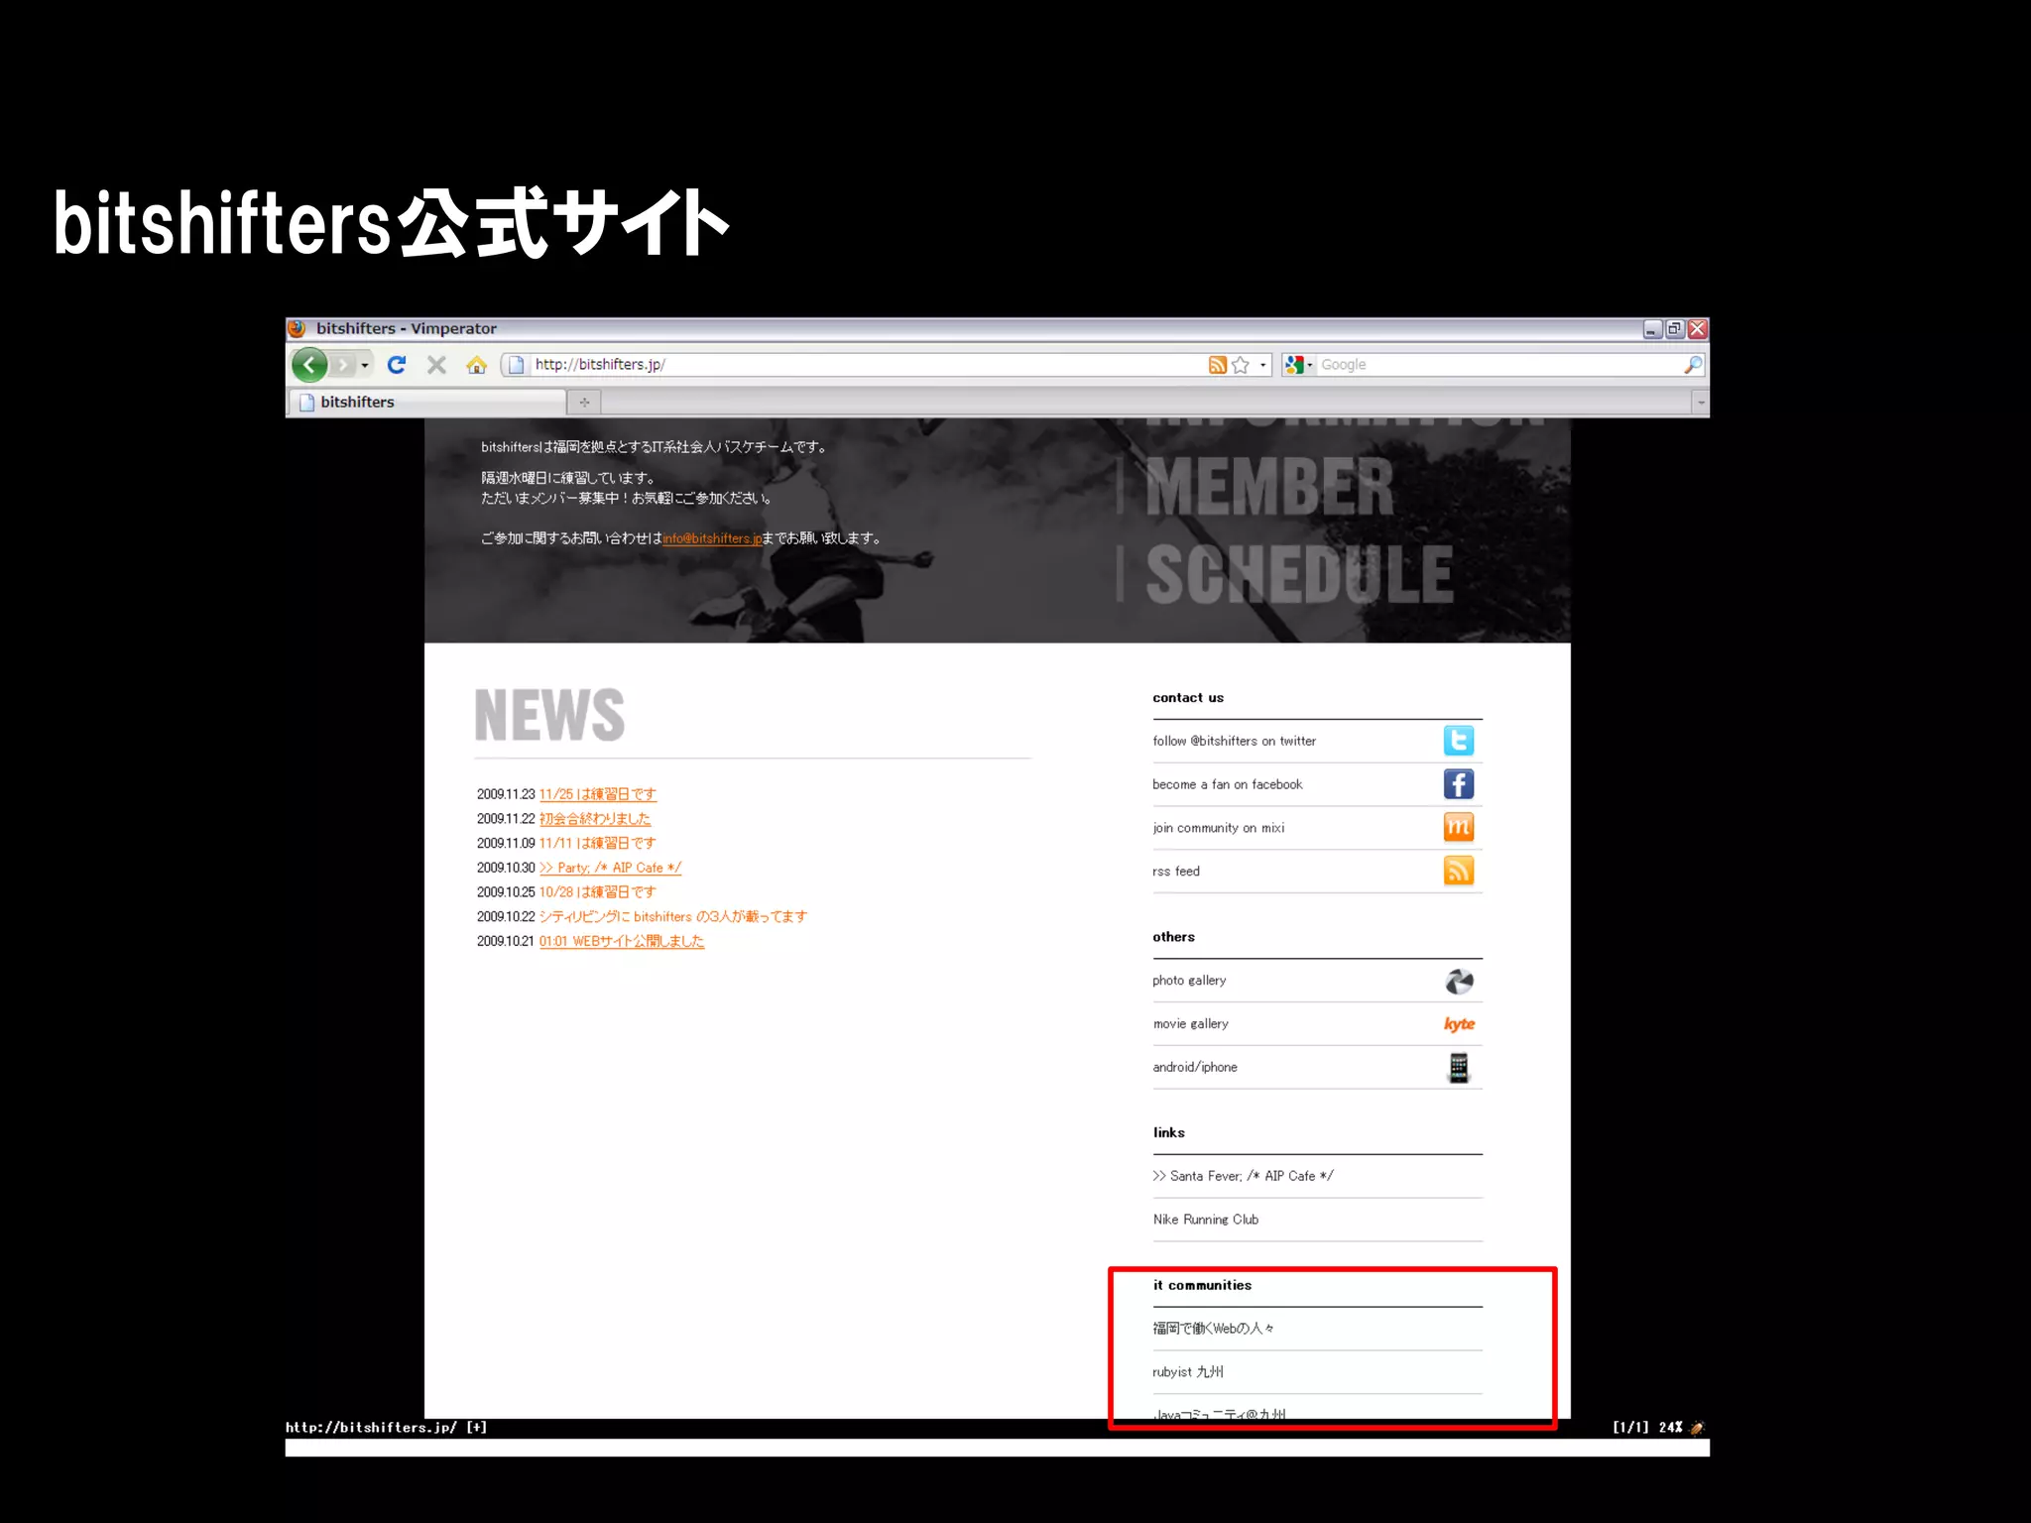
Task: Click the 24% scroll indicator in status bar
Action: [x=1671, y=1428]
